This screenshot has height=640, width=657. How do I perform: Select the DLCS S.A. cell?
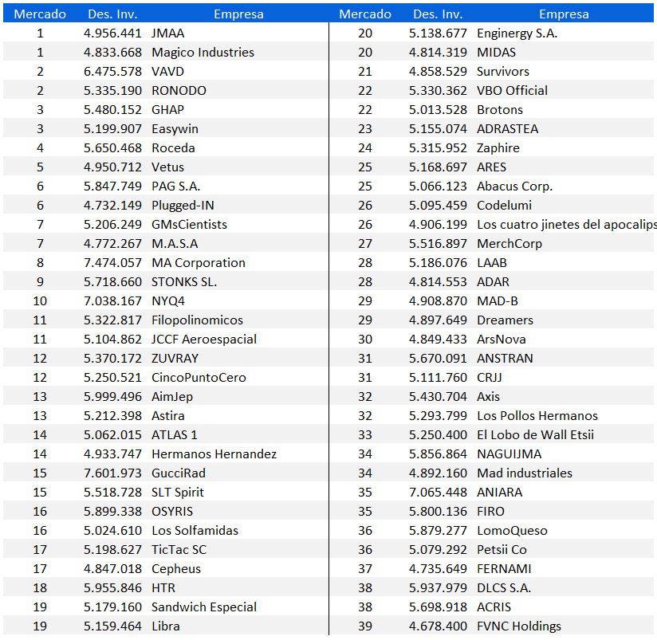point(504,588)
